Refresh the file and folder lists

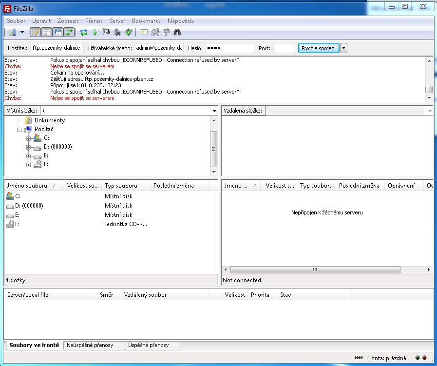[84, 32]
